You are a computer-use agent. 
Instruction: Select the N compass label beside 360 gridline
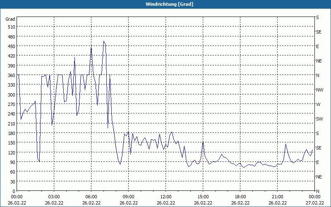(318, 75)
